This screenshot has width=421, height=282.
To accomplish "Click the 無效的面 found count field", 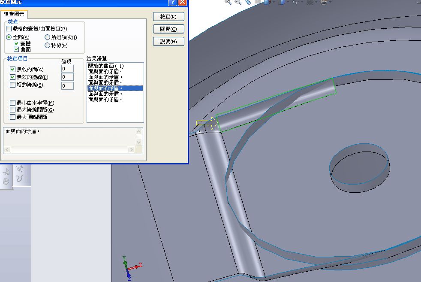I will pyautogui.click(x=67, y=69).
